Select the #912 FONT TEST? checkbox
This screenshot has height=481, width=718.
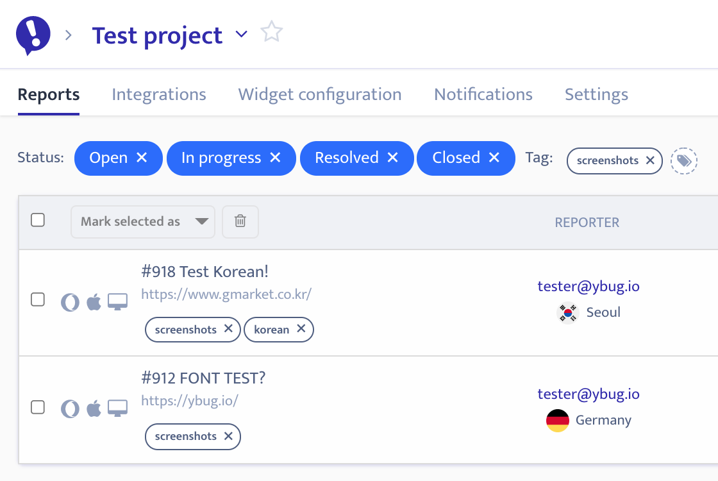click(x=38, y=407)
